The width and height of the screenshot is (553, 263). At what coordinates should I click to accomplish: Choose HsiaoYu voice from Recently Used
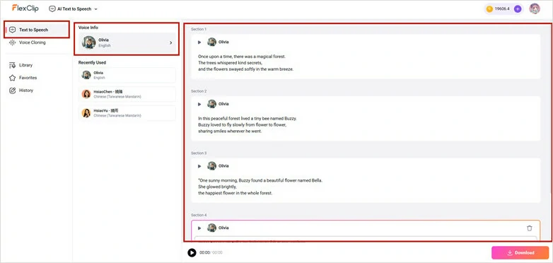click(127, 113)
